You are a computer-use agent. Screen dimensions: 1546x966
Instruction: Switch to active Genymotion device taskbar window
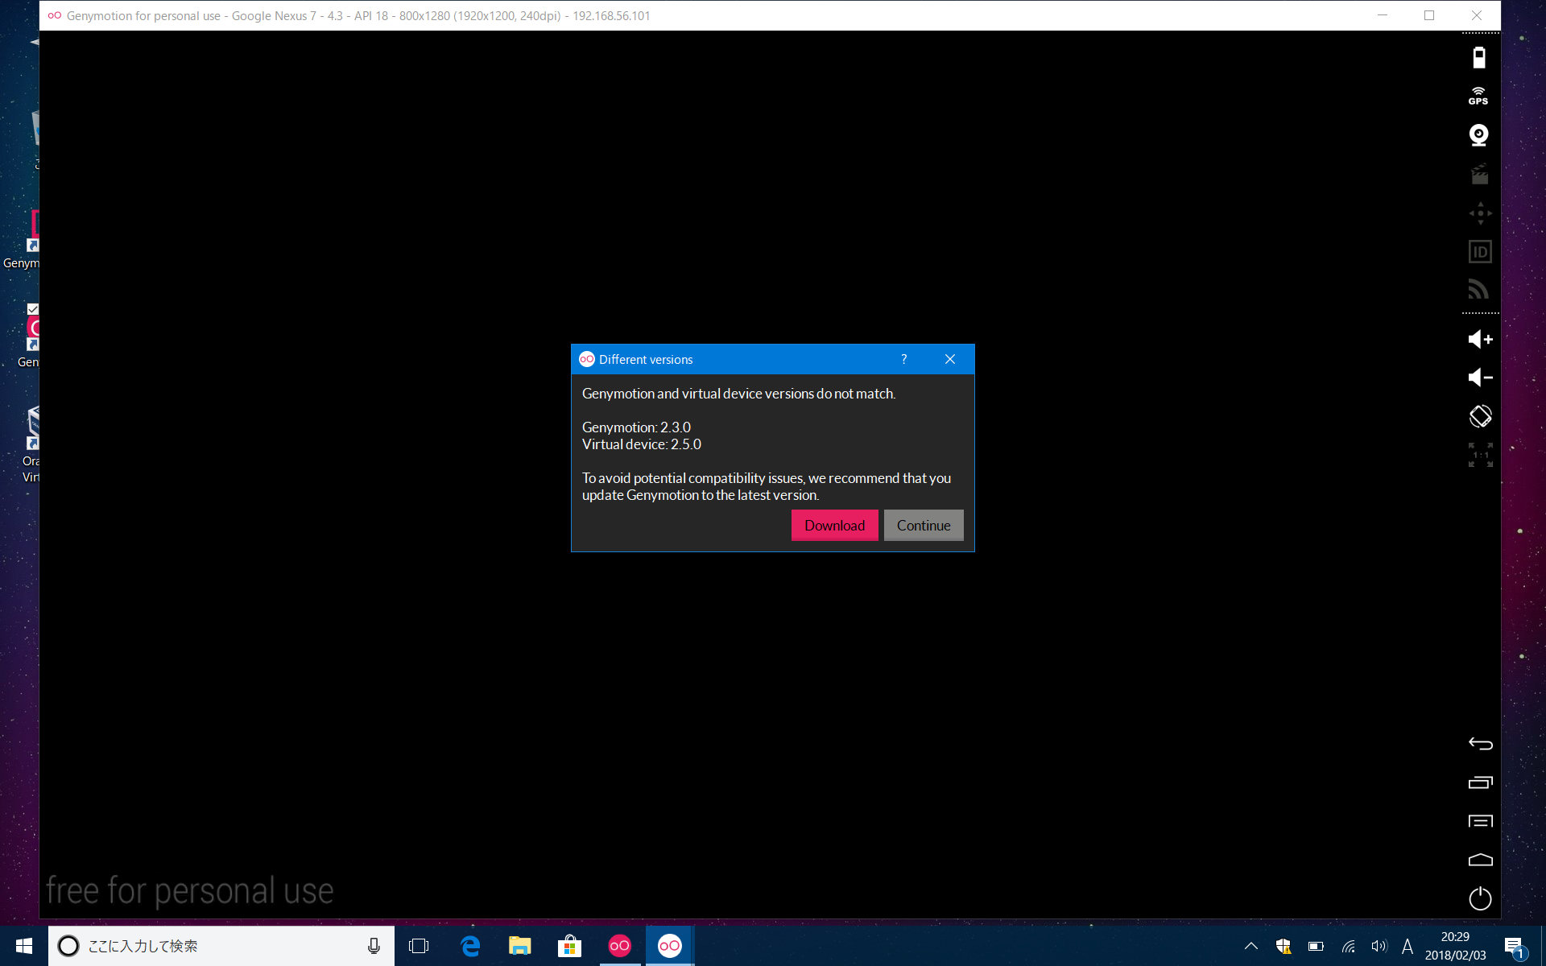click(669, 946)
